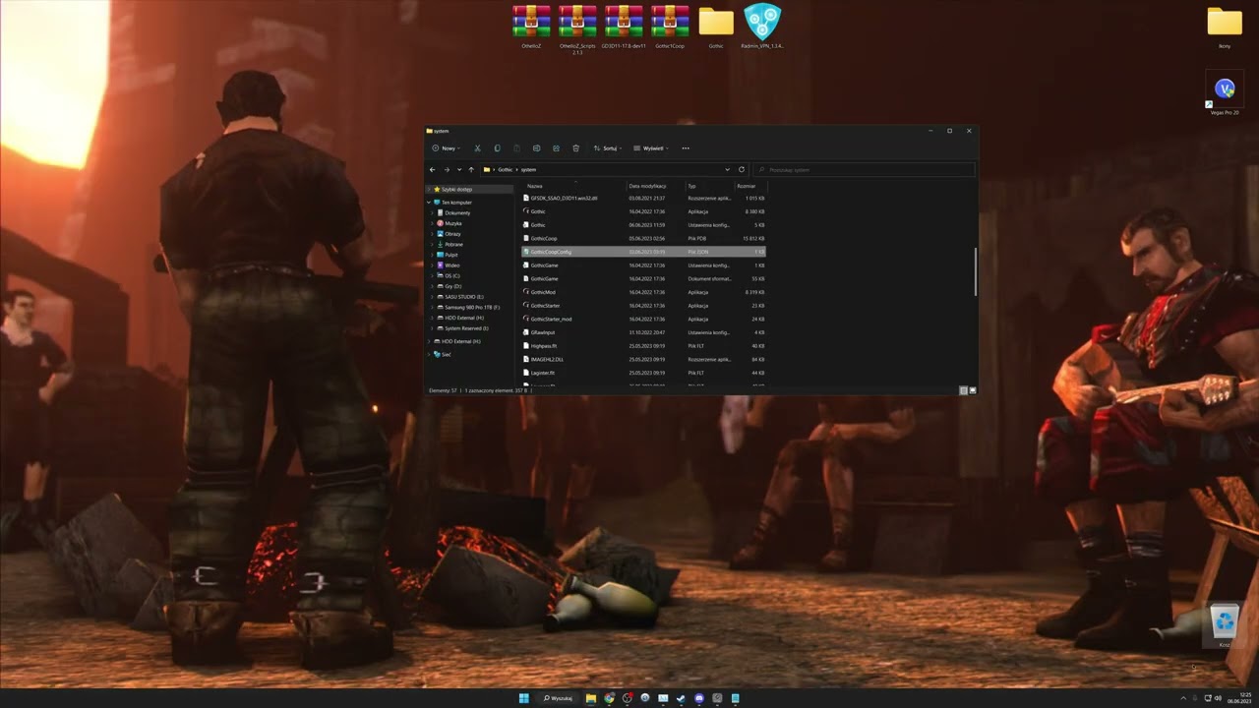Expand the Sieć node in the navigation pane

[429, 354]
